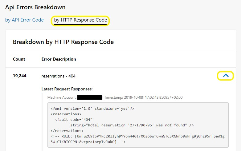
Task: Click the hotel reservation not found string
Action: coord(132,125)
